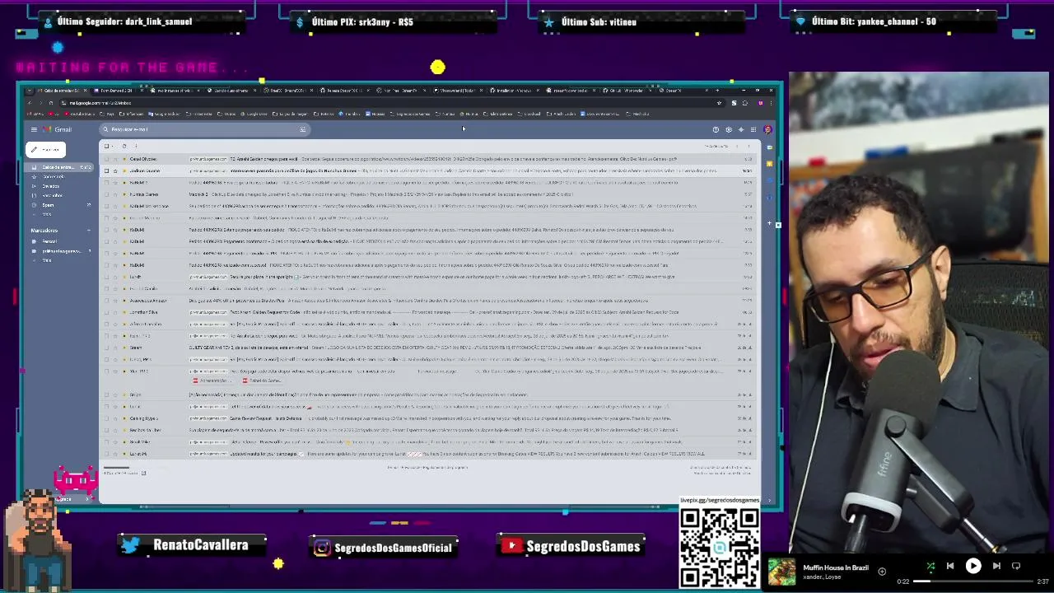
Task: Skip to the next track
Action: (996, 566)
